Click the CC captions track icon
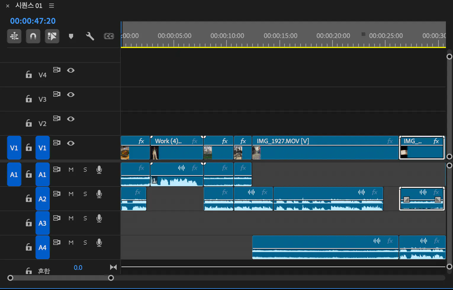453x290 pixels. (x=109, y=36)
